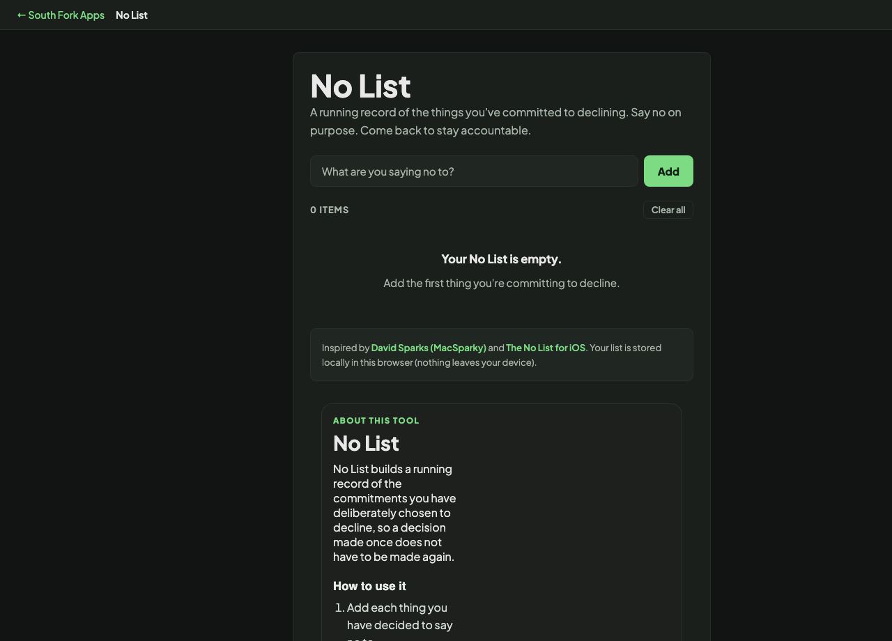Select the '0 ITEMS' counter text
This screenshot has height=641, width=892.
point(330,210)
